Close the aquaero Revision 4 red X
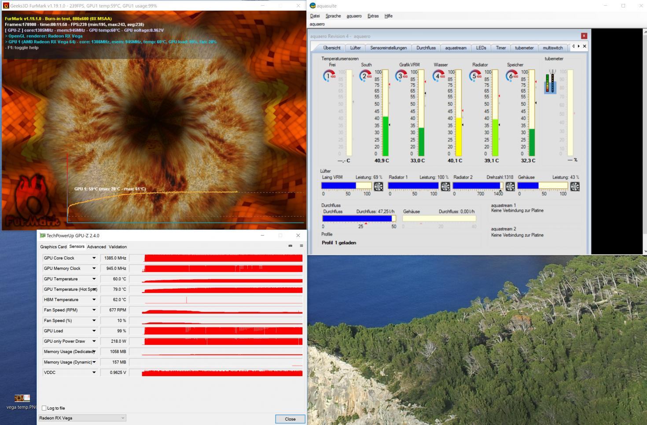647x425 pixels. pos(584,36)
